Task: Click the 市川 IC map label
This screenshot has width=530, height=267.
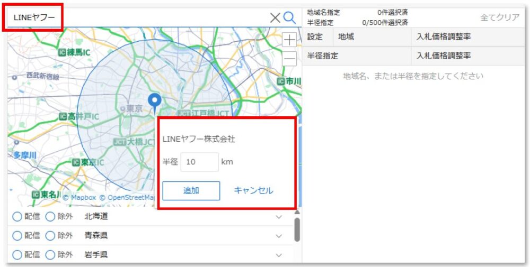Action: click(289, 81)
